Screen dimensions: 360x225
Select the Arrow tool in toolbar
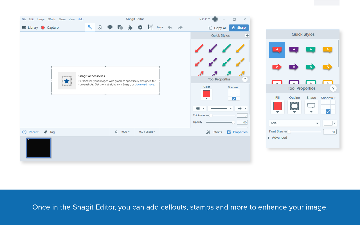pyautogui.click(x=90, y=27)
